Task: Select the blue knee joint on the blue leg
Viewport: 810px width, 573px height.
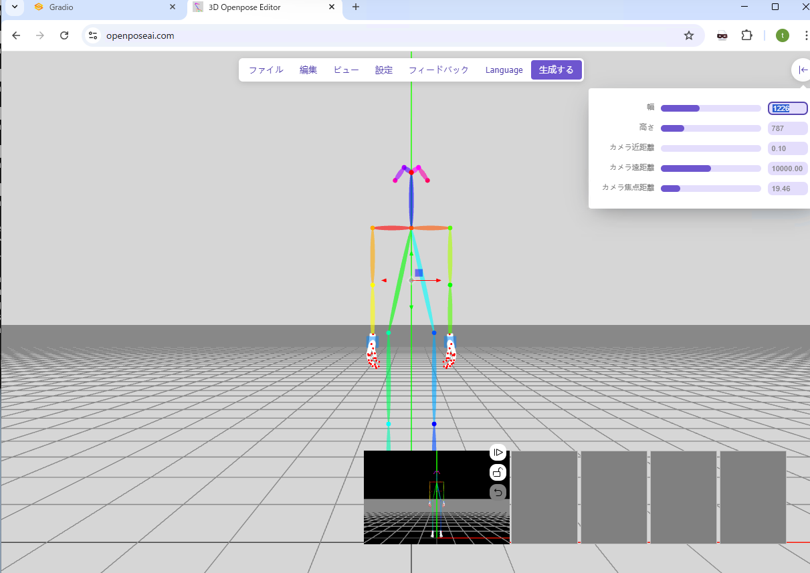Action: [x=434, y=424]
